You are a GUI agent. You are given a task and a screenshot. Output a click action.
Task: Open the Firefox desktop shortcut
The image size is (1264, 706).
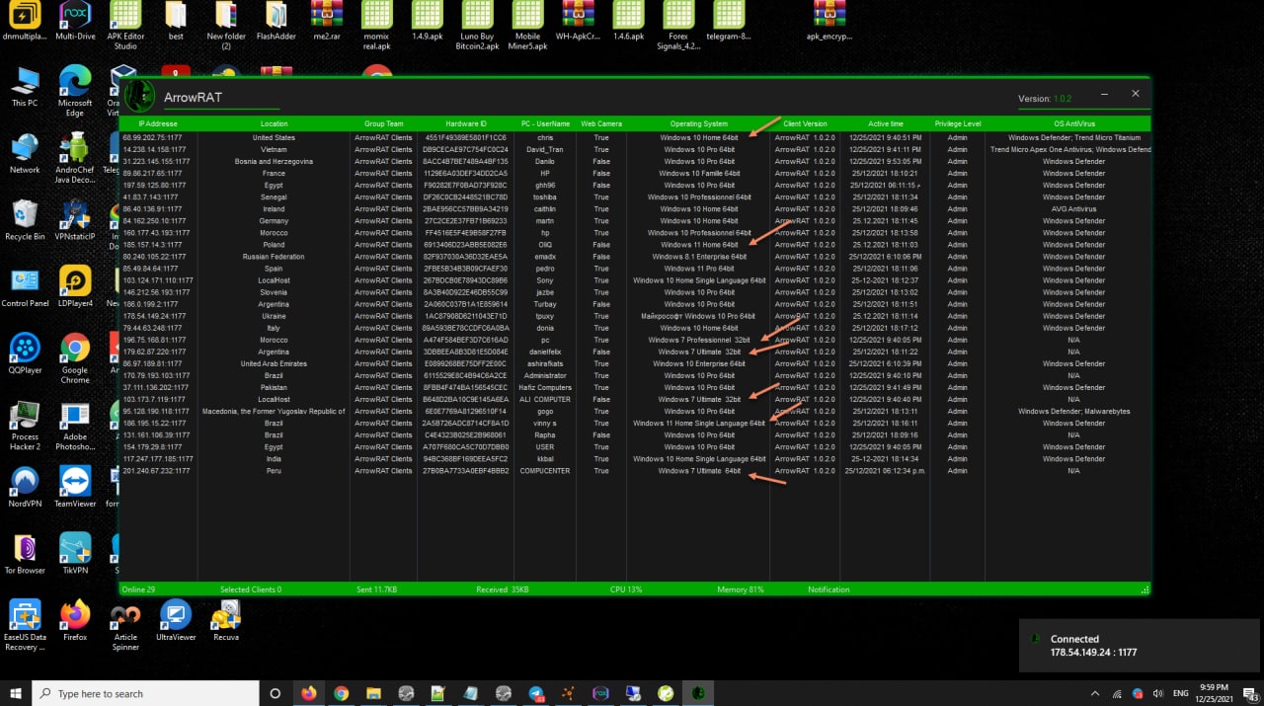tap(75, 621)
